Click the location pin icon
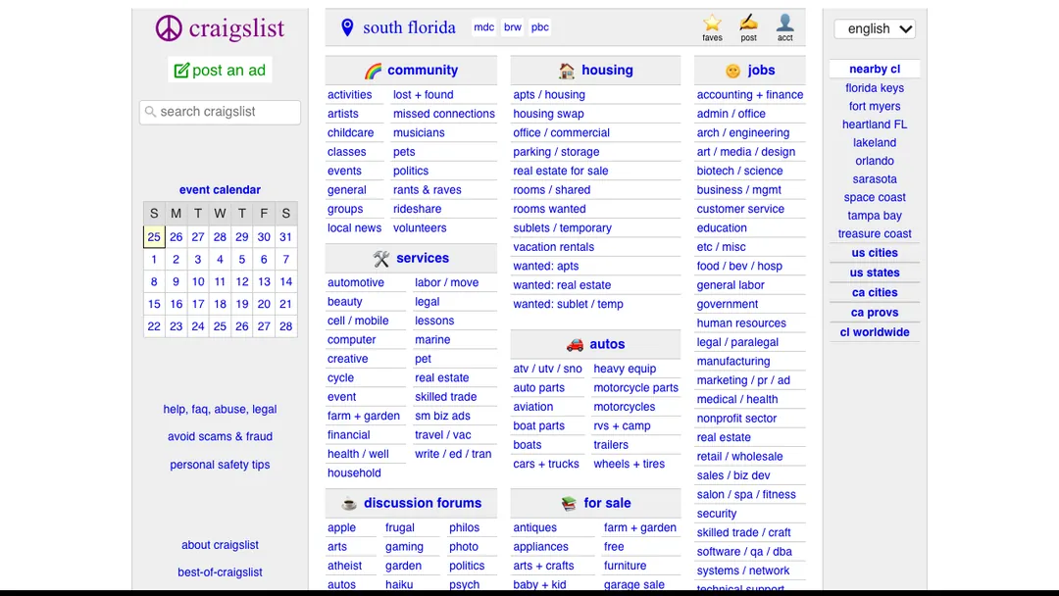This screenshot has height=596, width=1059. click(x=347, y=27)
